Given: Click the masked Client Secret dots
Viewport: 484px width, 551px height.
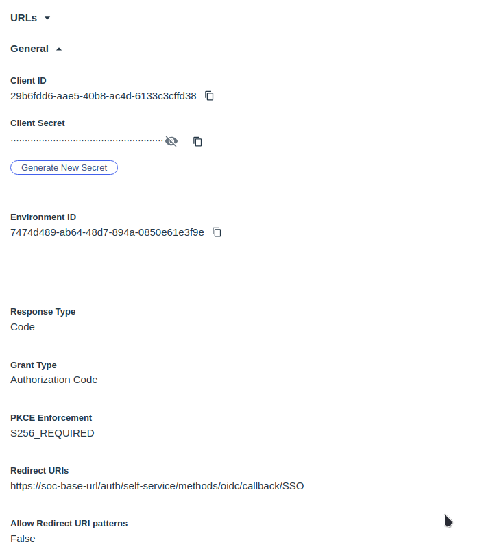Looking at the screenshot, I should point(86,140).
